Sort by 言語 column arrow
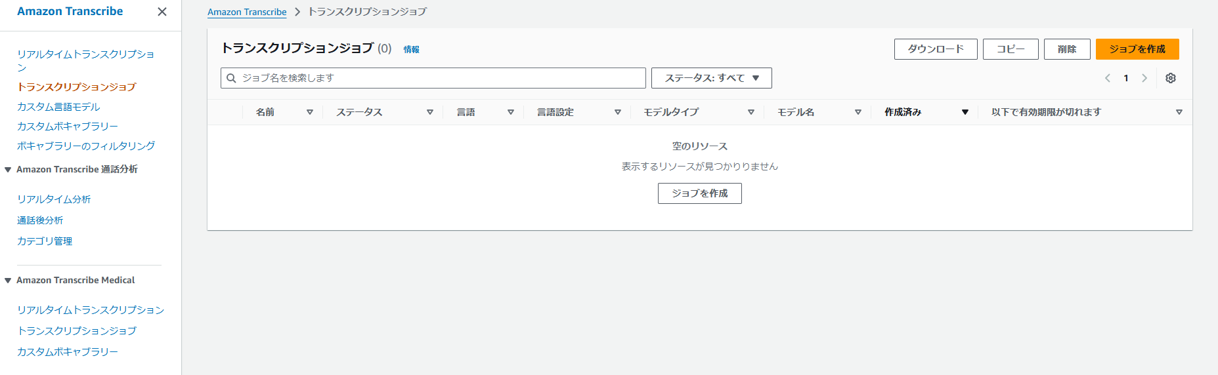1218x375 pixels. tap(511, 112)
